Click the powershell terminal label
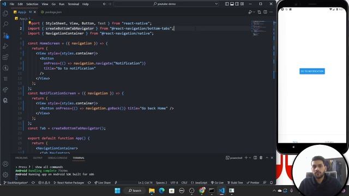 [x=234, y=158]
